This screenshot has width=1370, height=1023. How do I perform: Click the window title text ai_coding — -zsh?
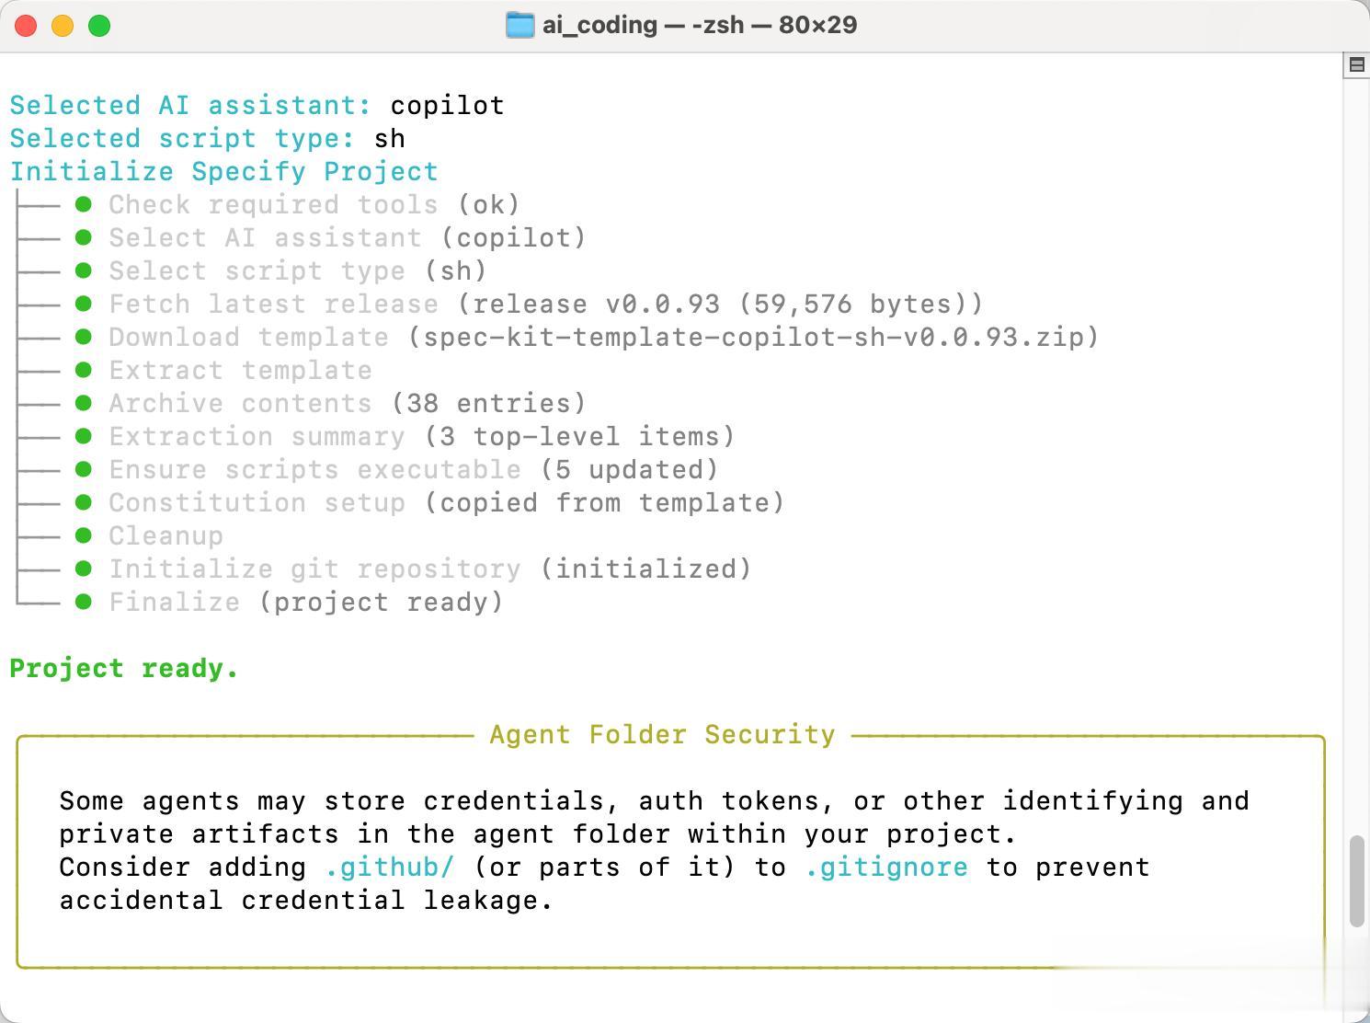pyautogui.click(x=699, y=25)
